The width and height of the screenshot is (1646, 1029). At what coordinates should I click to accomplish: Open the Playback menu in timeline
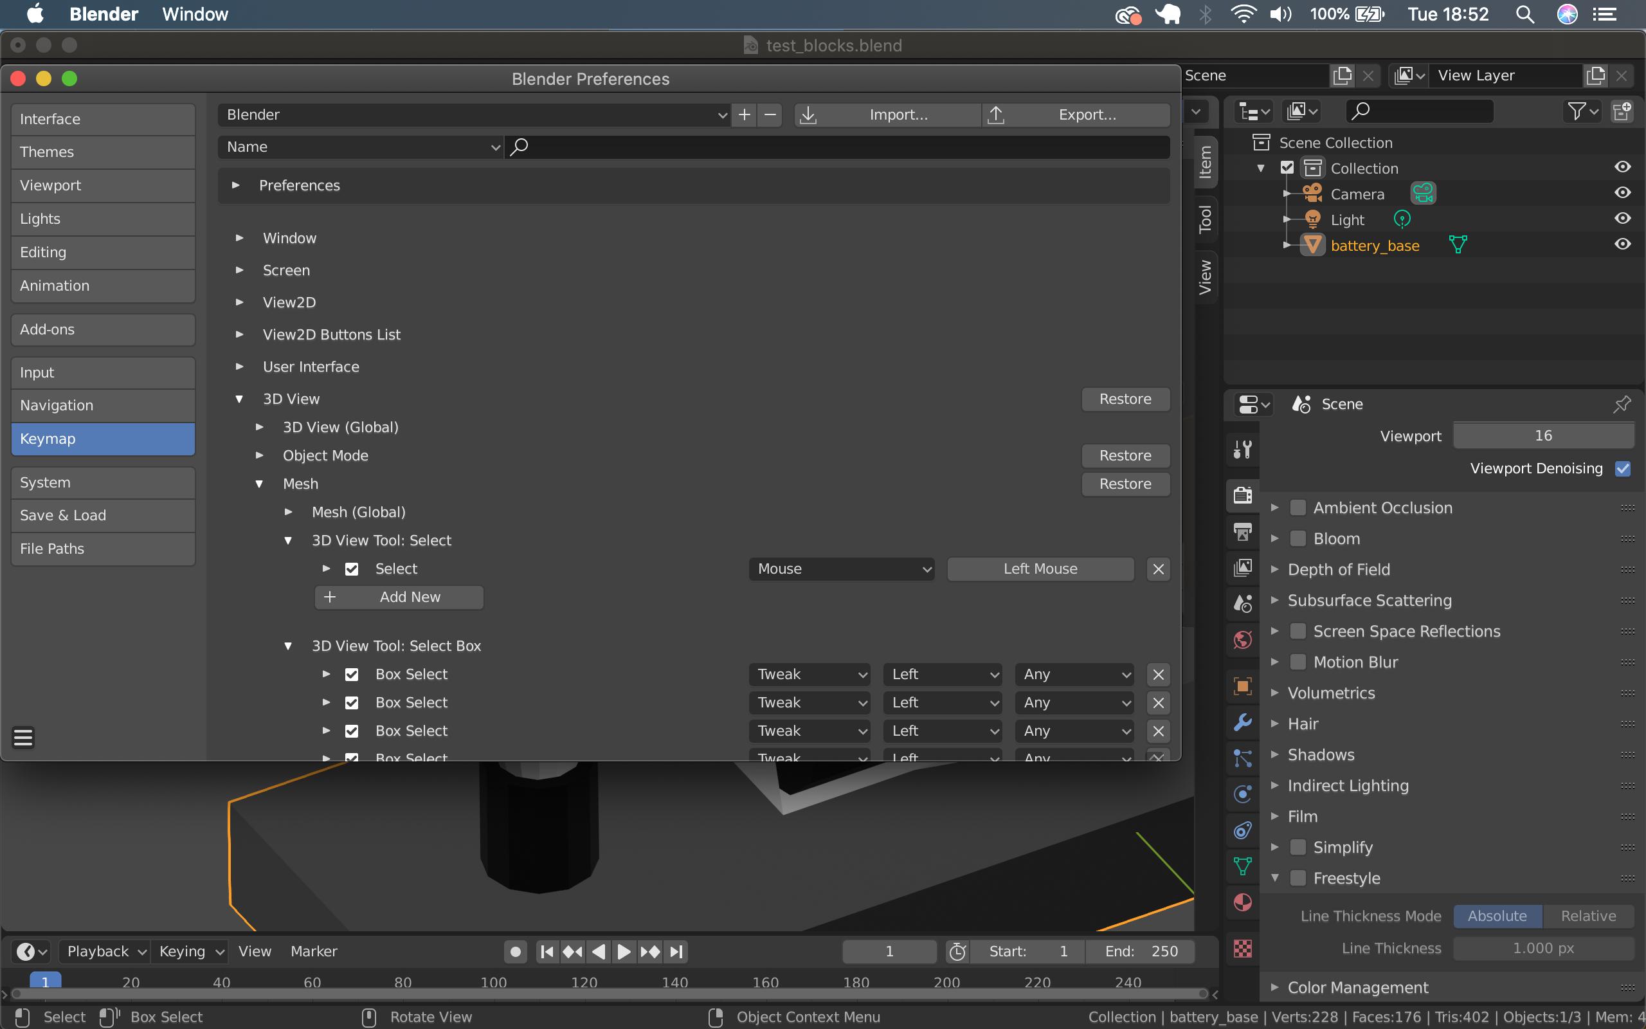coord(106,951)
